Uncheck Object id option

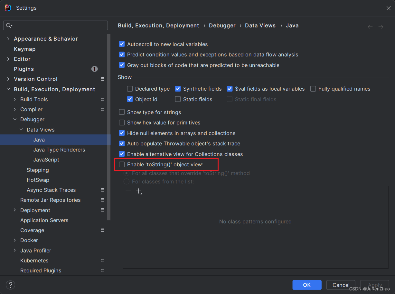(x=130, y=99)
